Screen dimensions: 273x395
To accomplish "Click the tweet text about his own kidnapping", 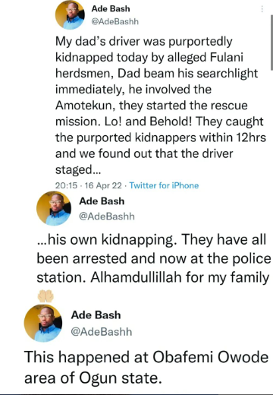I will tap(154, 258).
